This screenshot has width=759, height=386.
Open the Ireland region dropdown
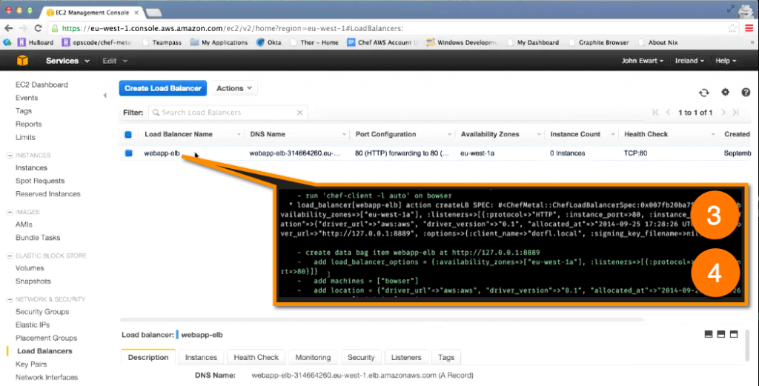click(x=690, y=61)
